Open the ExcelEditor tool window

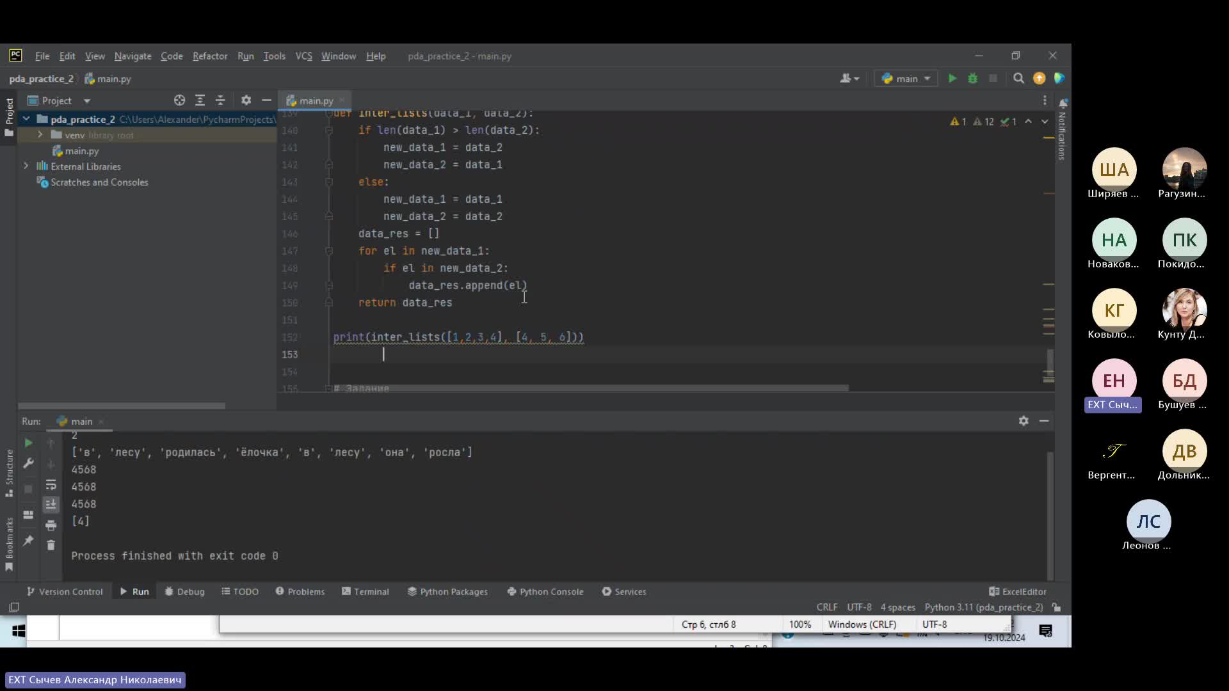(x=1018, y=592)
